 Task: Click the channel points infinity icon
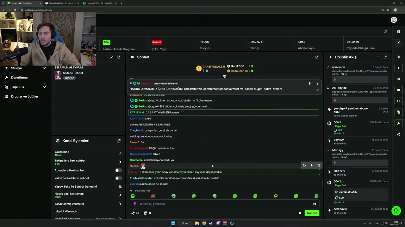click(135, 213)
